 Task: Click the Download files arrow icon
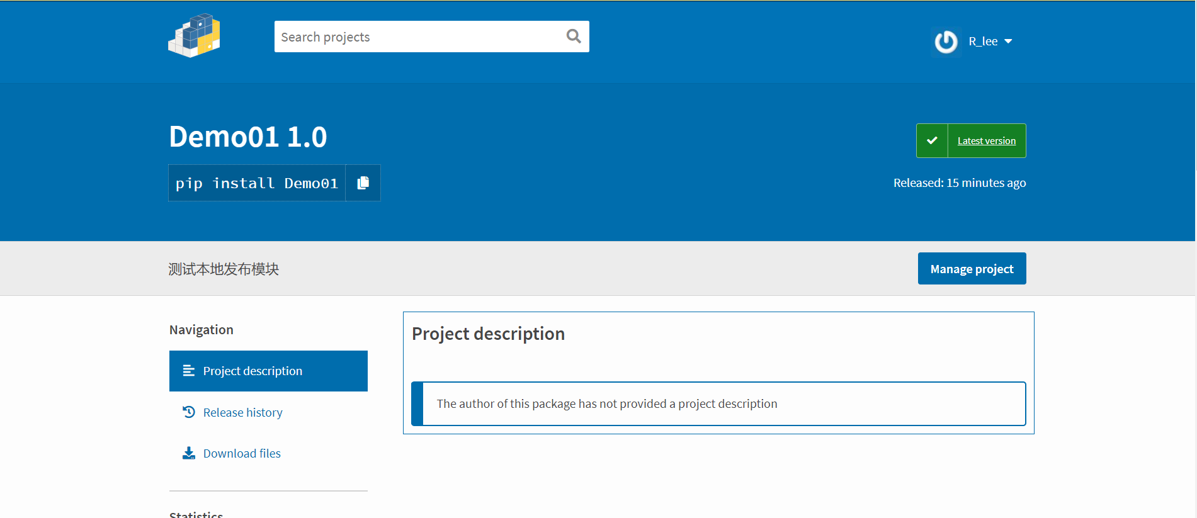tap(188, 453)
